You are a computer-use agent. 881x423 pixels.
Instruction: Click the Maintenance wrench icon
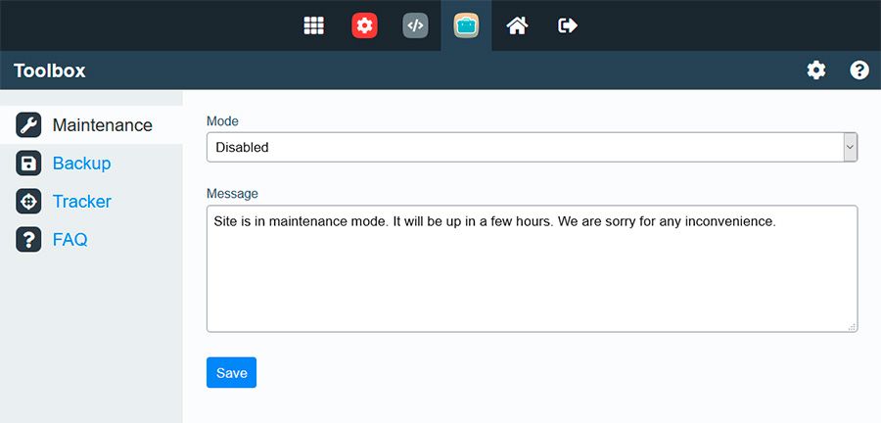click(x=28, y=125)
